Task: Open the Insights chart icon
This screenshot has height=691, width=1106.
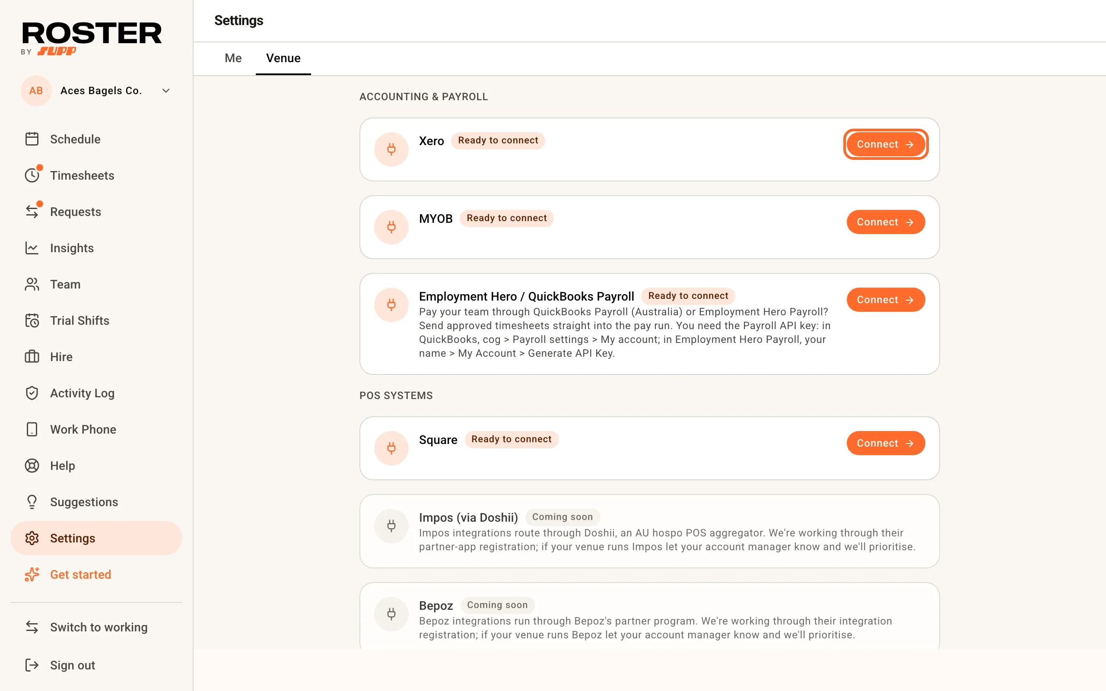Action: [x=32, y=248]
